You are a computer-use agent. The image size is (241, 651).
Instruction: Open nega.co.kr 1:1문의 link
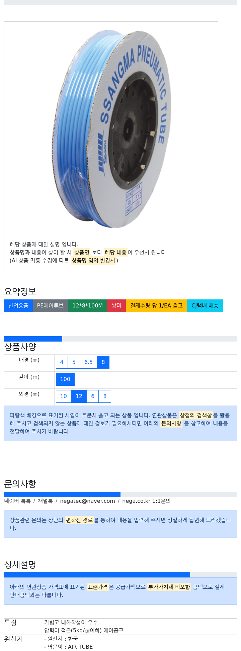pos(146,501)
